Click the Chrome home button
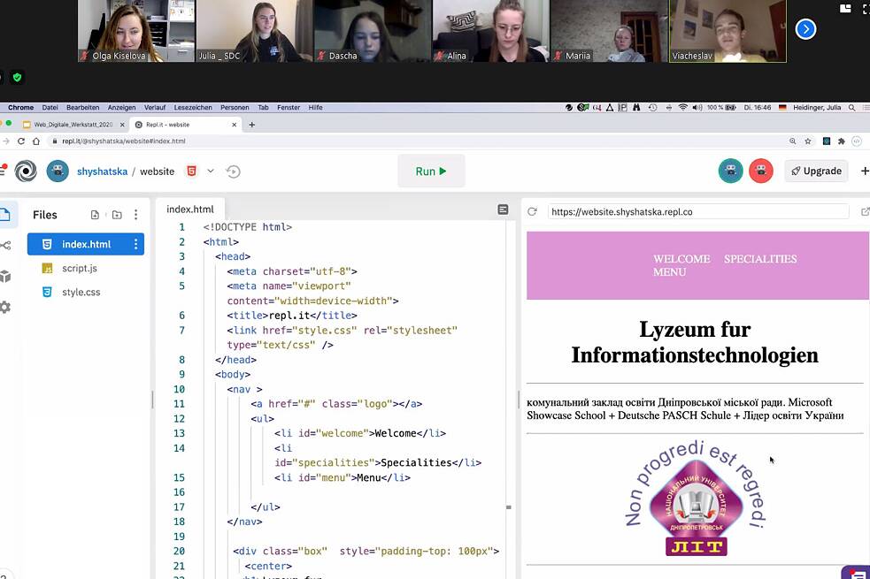The height and width of the screenshot is (579, 870). coord(36,141)
